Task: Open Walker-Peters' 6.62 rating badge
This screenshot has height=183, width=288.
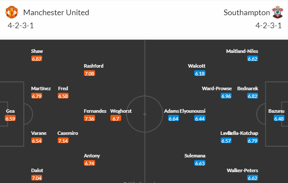Action: 252,178
